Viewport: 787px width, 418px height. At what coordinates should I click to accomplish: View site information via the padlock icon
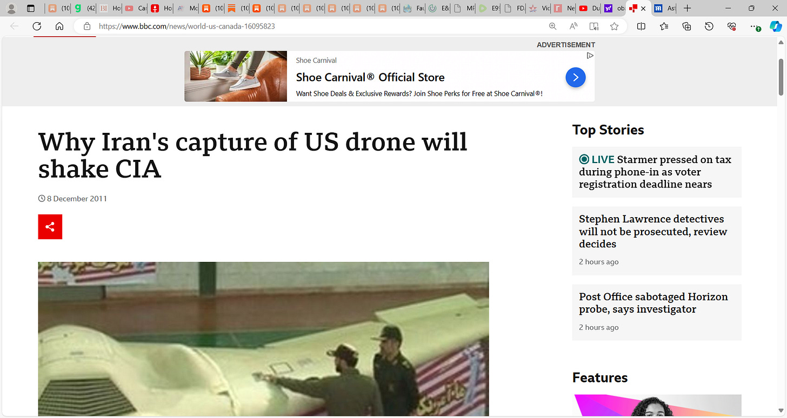[x=86, y=26]
